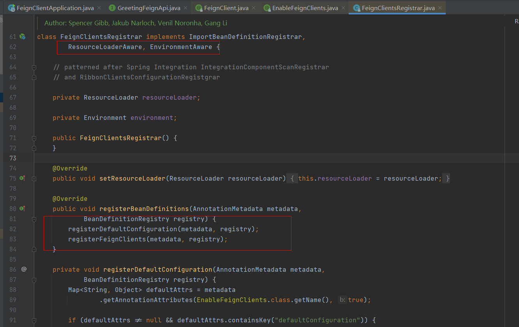Click the GreetingFeignApi.java tab interface icon
The image size is (519, 327).
click(112, 8)
